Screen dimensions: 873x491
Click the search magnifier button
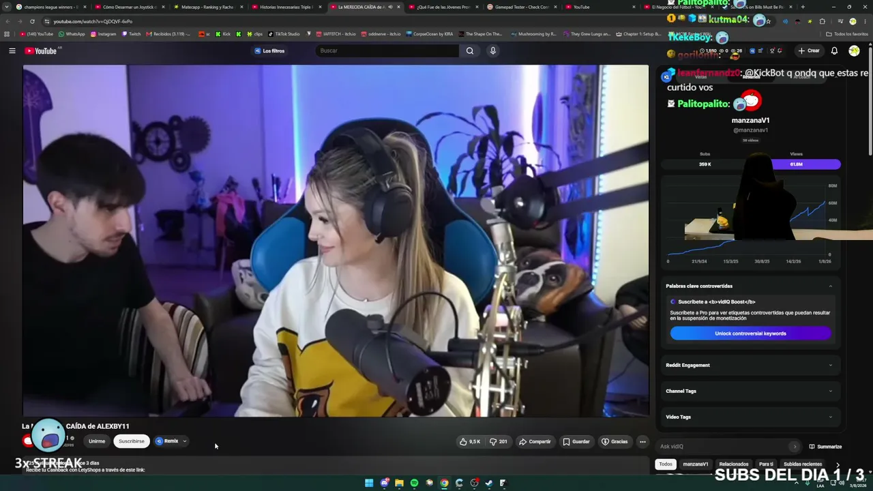(470, 50)
